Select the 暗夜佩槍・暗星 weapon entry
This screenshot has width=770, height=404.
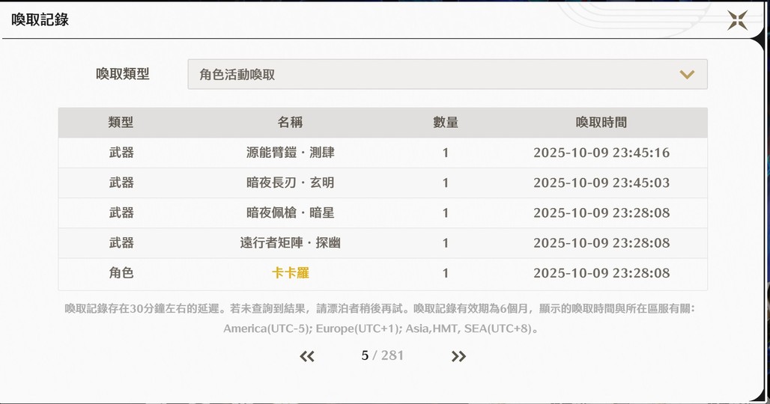pyautogui.click(x=290, y=212)
